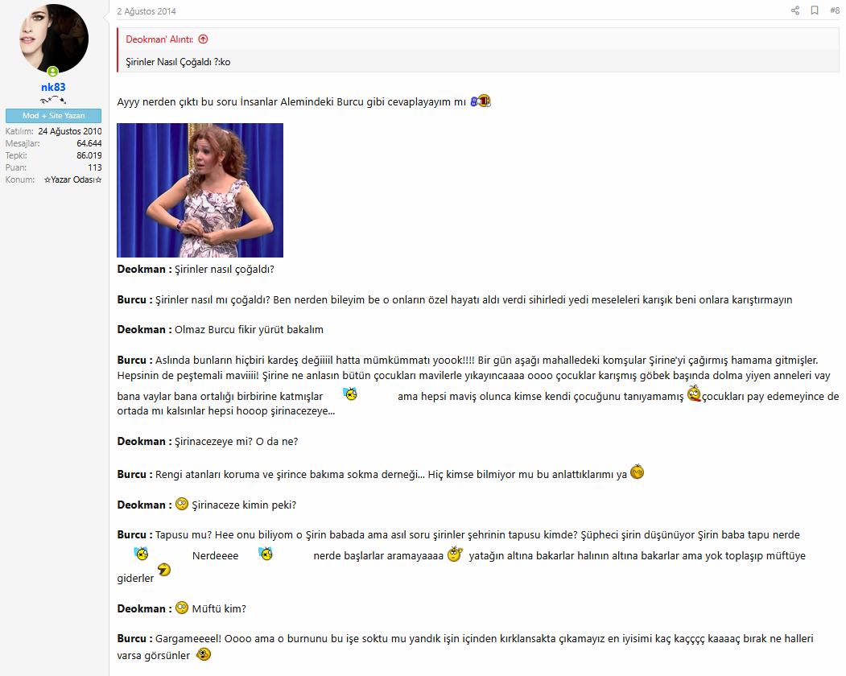Click the smiley before 'Şirinaceze kimin peki?'

pos(182,504)
